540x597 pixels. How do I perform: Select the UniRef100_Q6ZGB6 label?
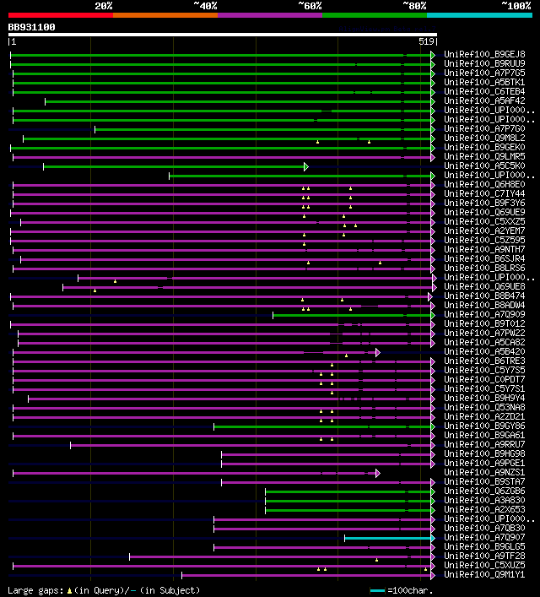tap(484, 491)
